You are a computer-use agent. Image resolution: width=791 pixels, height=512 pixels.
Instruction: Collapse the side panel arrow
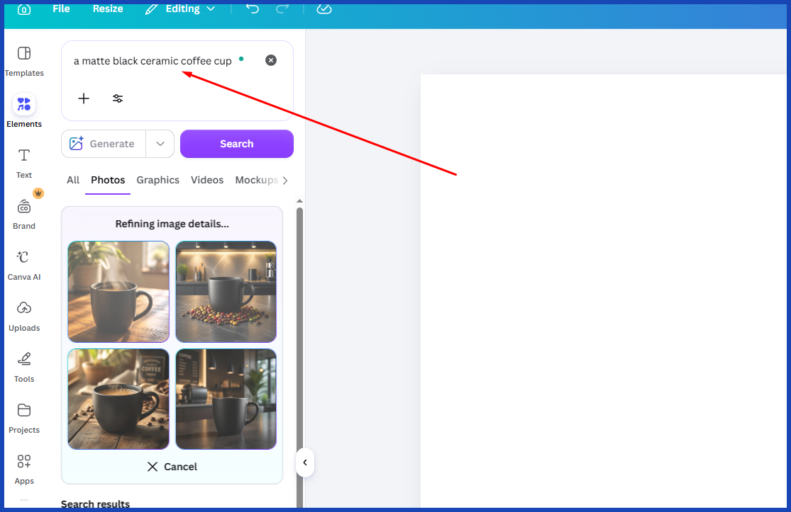tap(305, 462)
